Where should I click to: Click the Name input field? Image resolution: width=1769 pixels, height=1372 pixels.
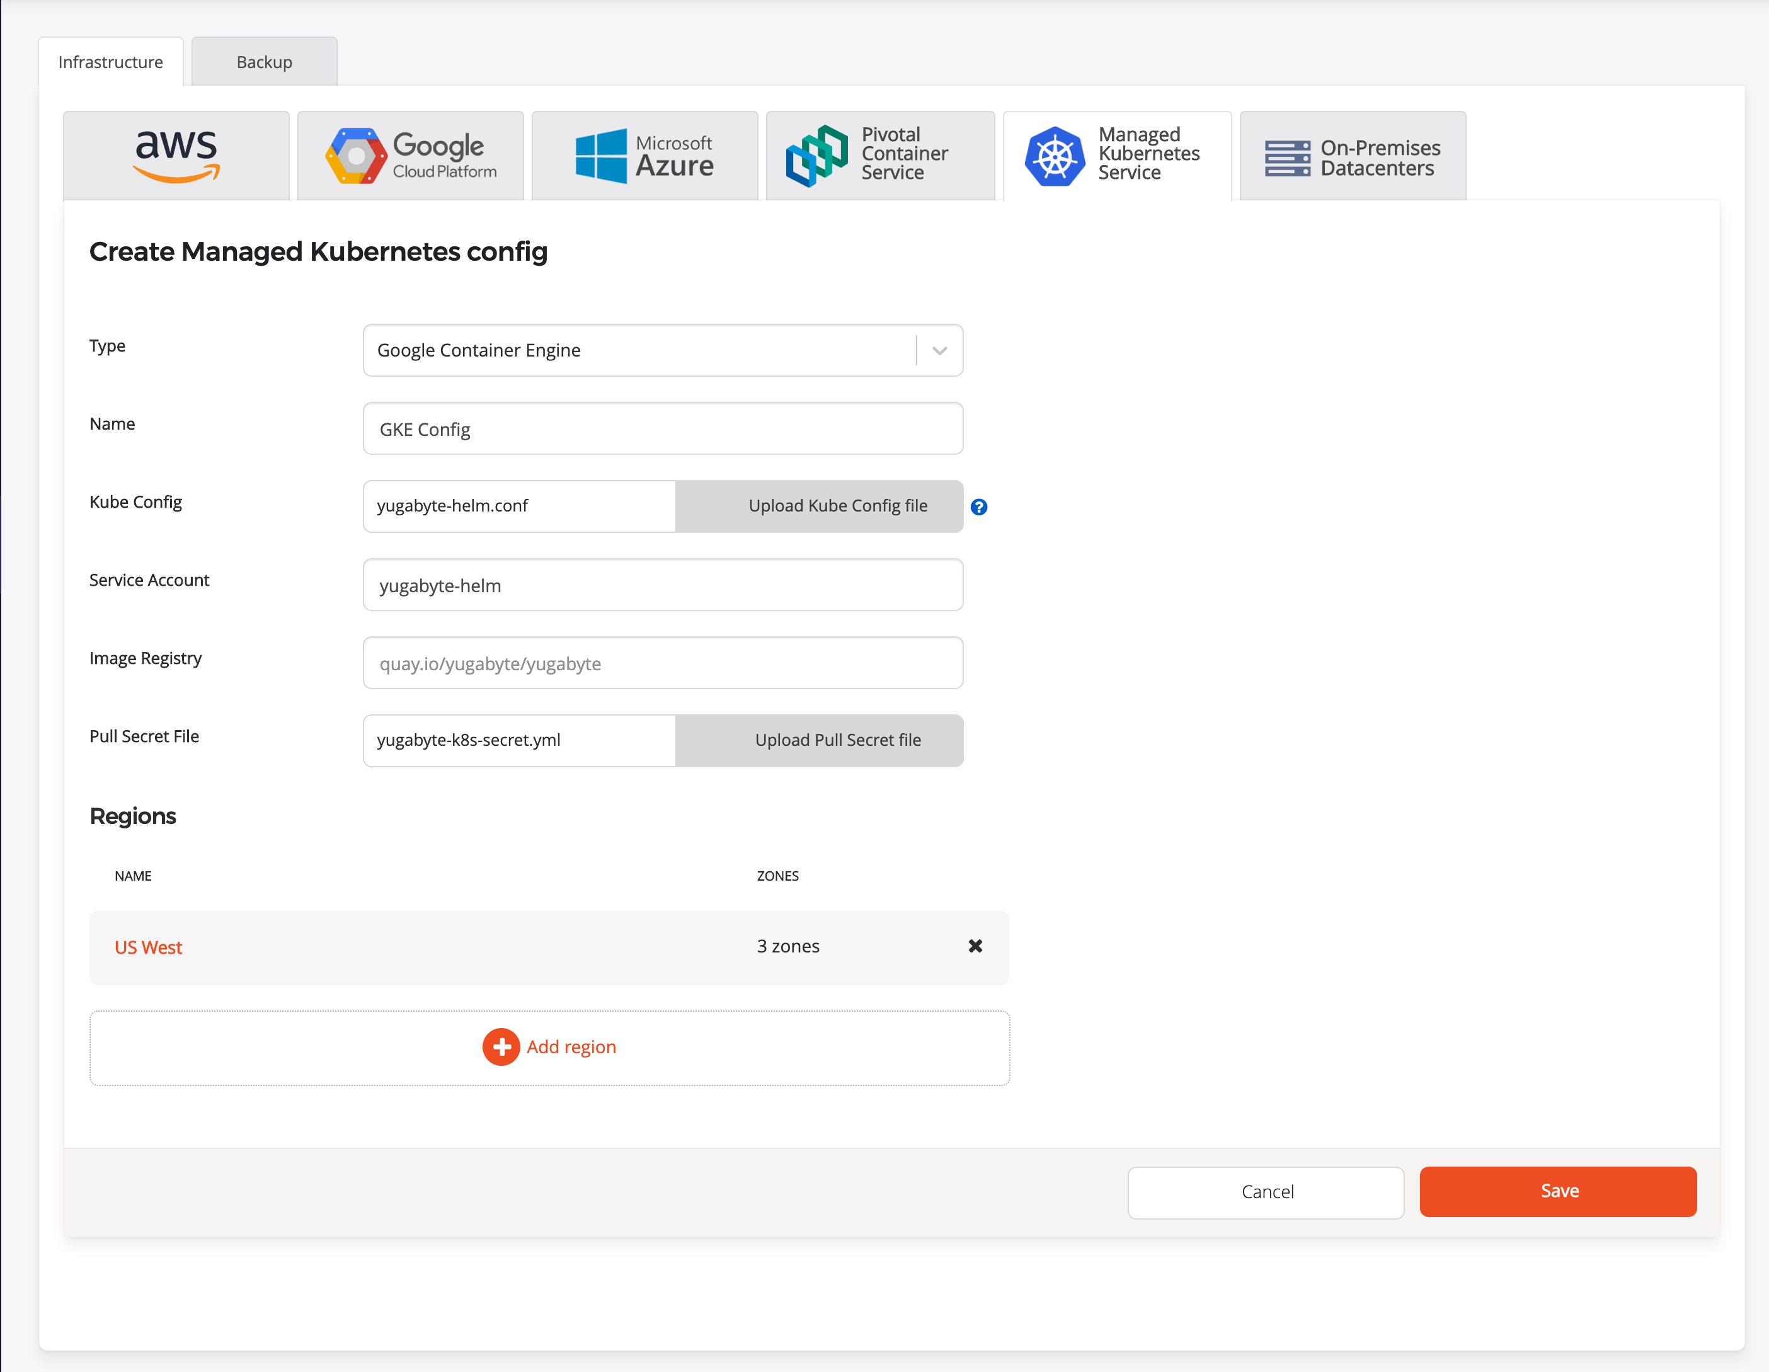662,428
